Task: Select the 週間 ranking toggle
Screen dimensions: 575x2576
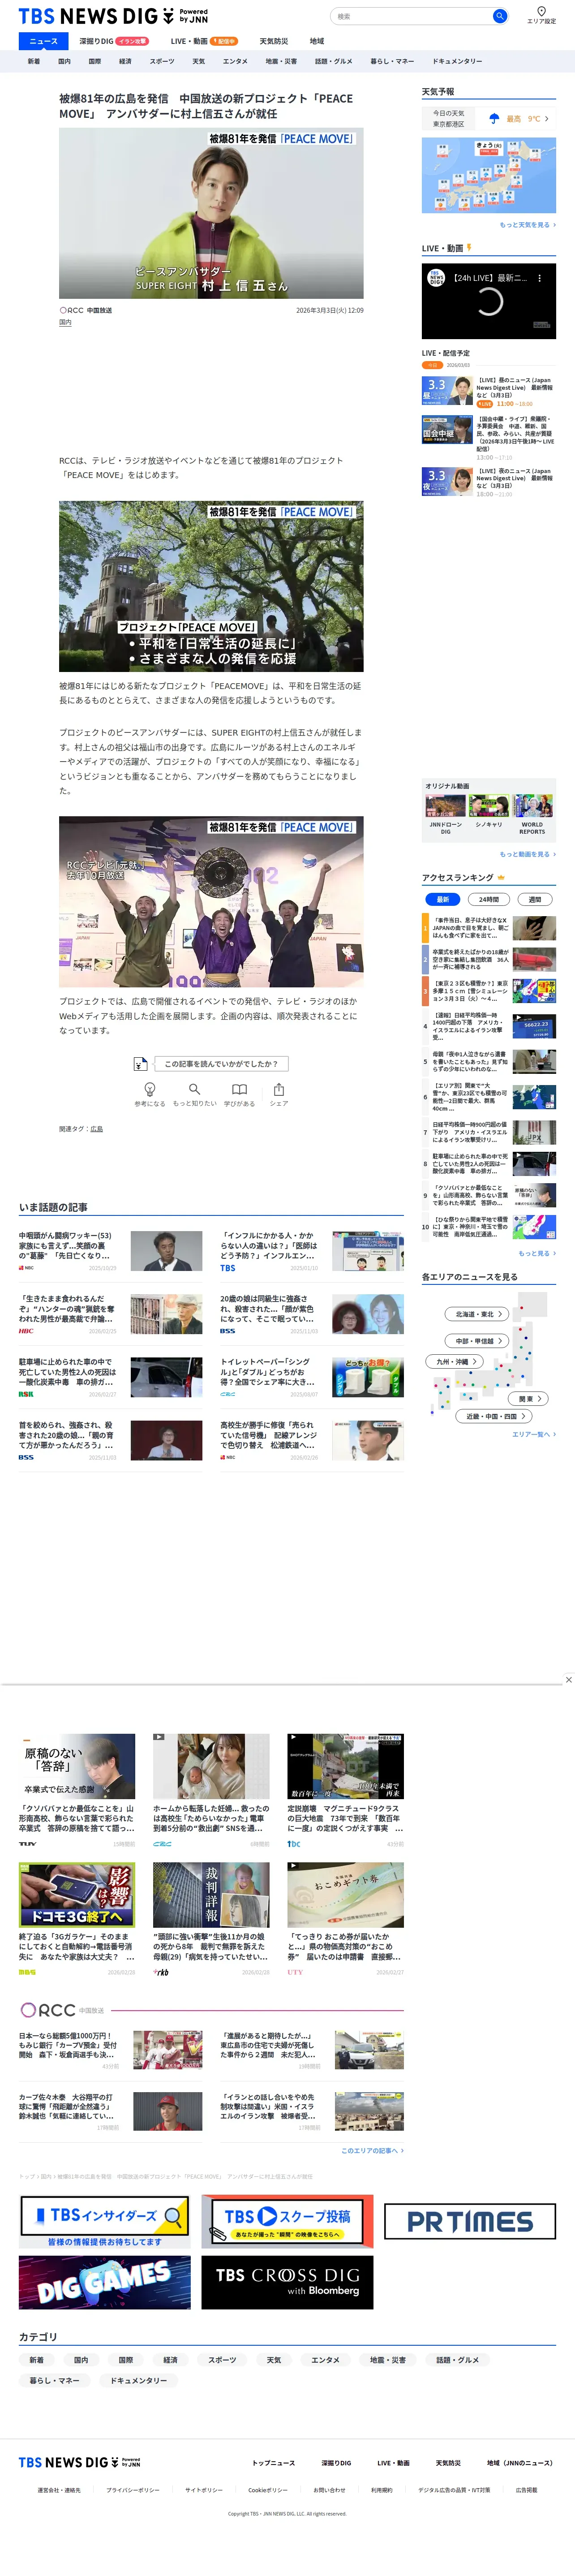Action: tap(535, 899)
